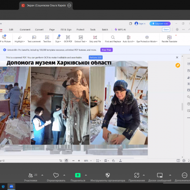Expand participants options arrow in Zoom
The width and height of the screenshot is (190, 190).
(42, 175)
